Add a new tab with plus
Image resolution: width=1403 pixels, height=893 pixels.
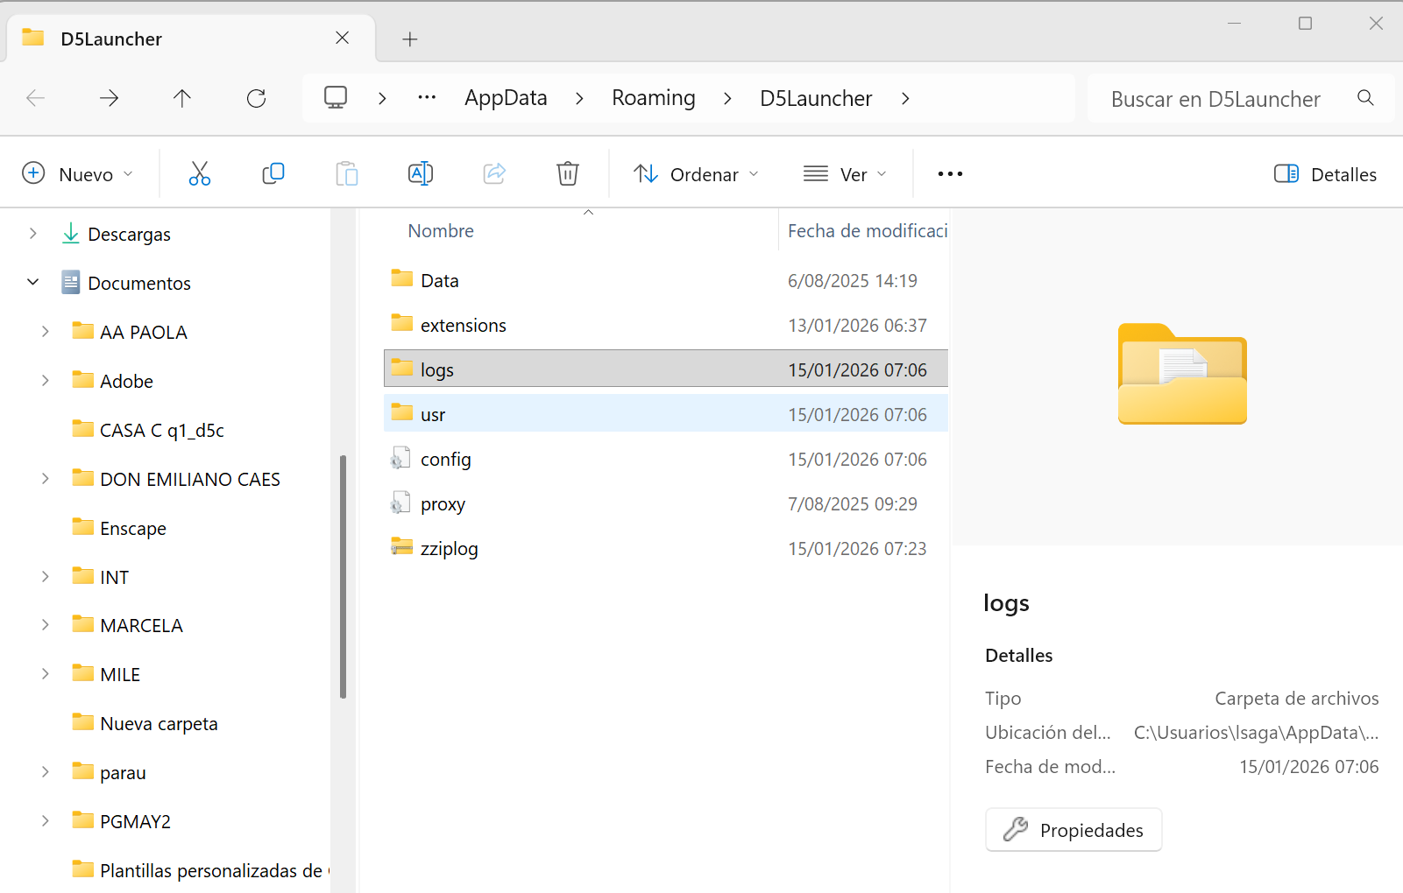tap(409, 39)
